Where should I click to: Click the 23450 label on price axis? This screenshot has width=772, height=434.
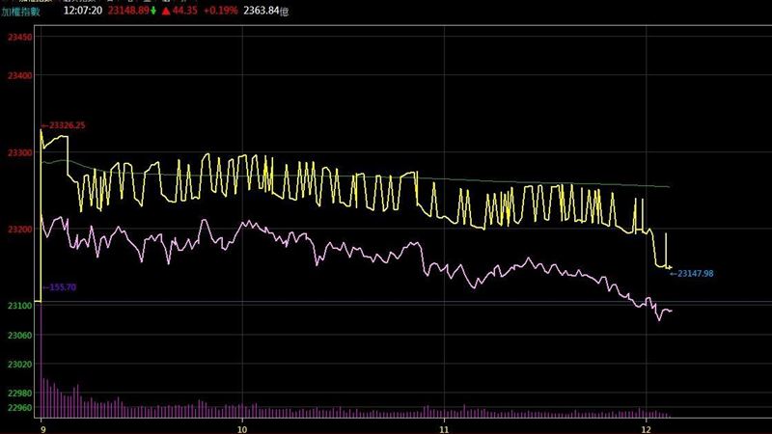coord(19,38)
